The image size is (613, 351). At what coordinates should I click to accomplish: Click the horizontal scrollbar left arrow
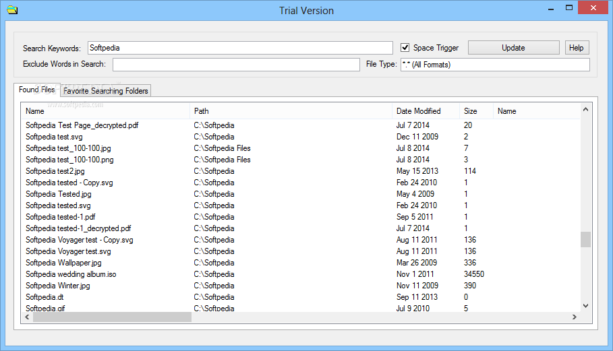(x=27, y=317)
